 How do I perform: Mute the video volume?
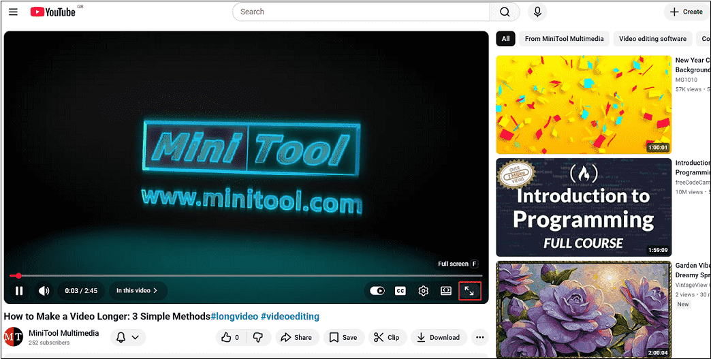pyautogui.click(x=44, y=291)
